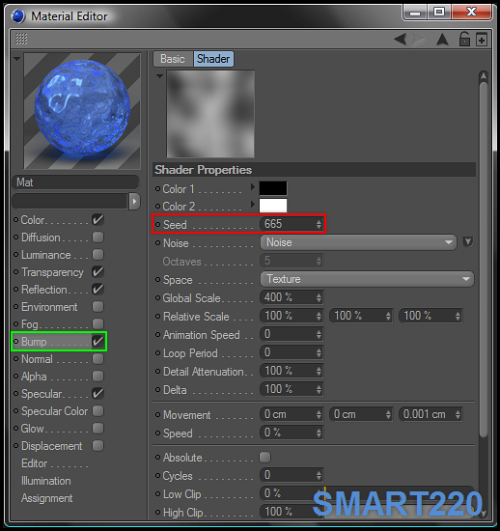Click the Seed value field

pos(292,224)
